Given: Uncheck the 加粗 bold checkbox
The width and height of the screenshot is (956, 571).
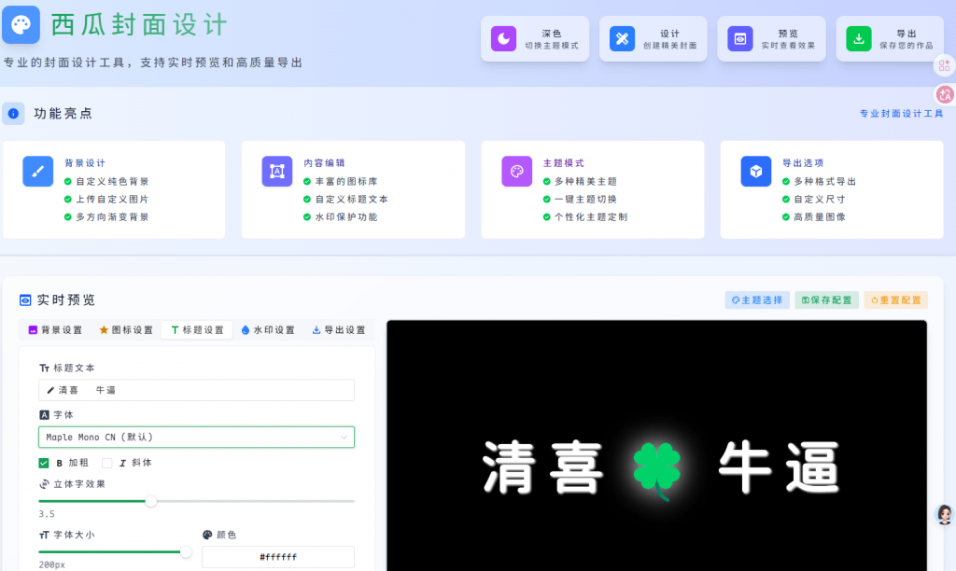Looking at the screenshot, I should click(x=44, y=463).
